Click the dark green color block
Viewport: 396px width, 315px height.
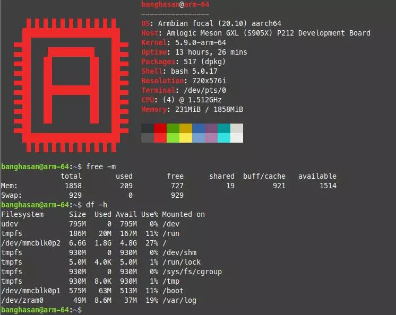(x=173, y=128)
